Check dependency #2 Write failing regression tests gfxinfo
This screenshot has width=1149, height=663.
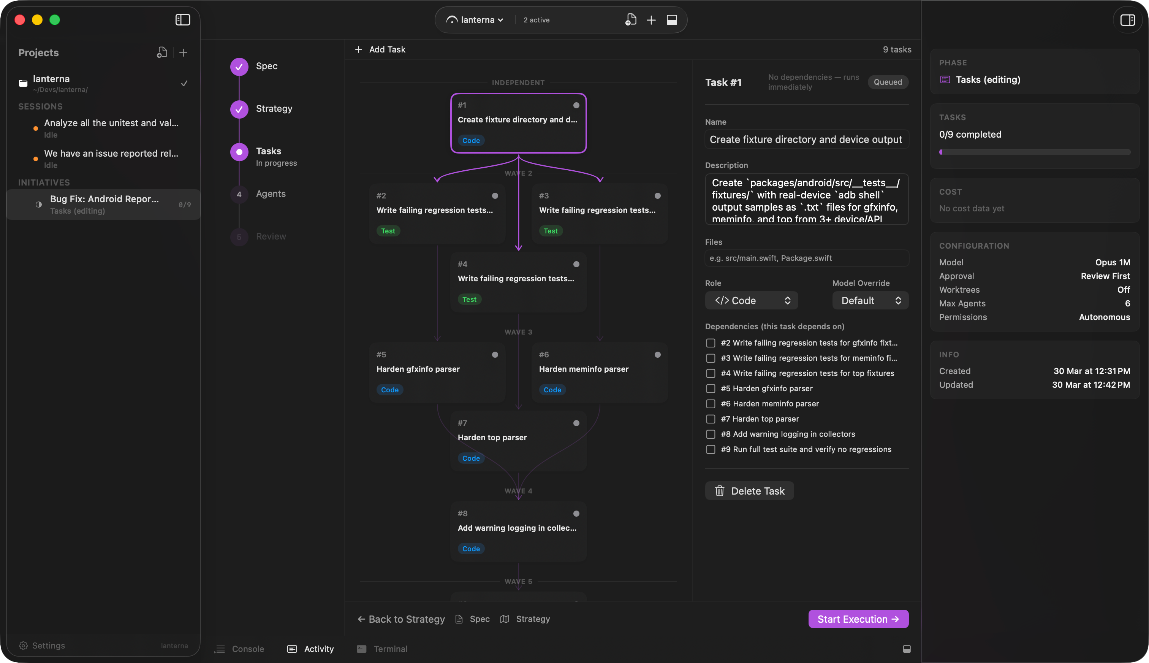pos(710,343)
